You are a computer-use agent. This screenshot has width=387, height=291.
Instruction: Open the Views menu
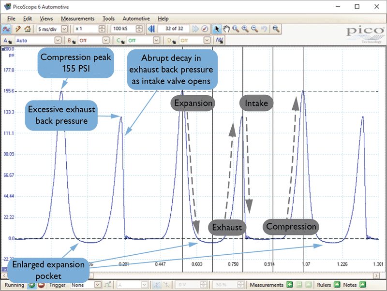(46, 18)
